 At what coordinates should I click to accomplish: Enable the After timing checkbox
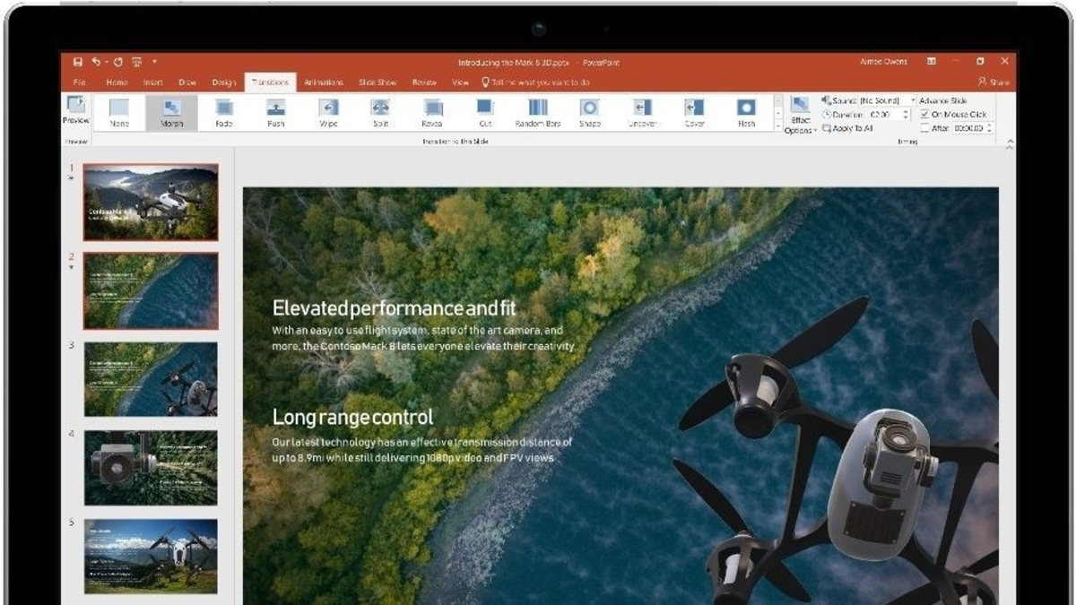pyautogui.click(x=925, y=128)
